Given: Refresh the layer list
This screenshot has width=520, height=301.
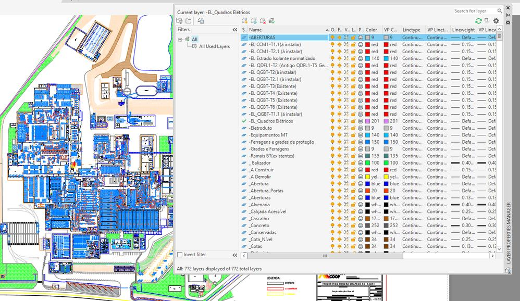Looking at the screenshot, I should [x=478, y=21].
